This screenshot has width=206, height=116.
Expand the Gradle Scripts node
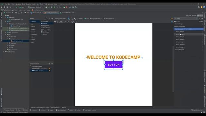(x=4, y=52)
